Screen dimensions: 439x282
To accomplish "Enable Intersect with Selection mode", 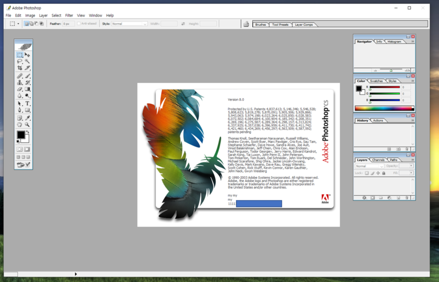I will pyautogui.click(x=42, y=24).
